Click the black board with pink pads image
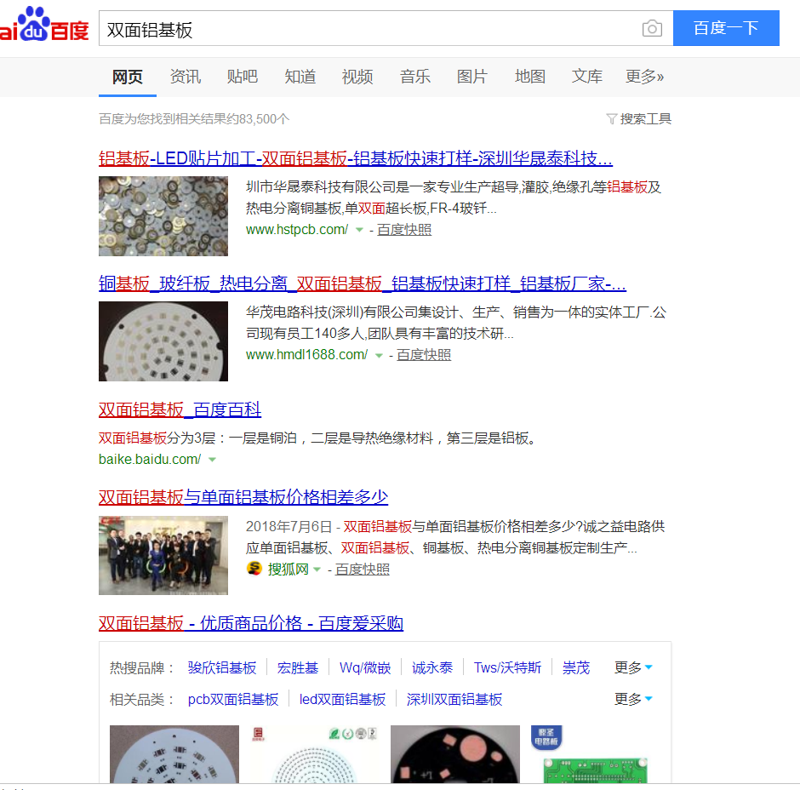This screenshot has height=790, width=800. tap(455, 754)
